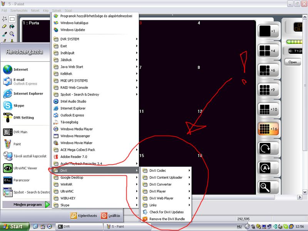Switch DVR view to x16 layout
308x231 pixels.
tap(268, 129)
